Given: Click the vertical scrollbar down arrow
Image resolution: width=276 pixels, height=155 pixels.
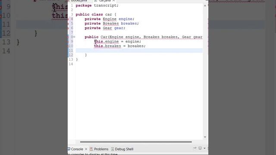Looking at the screenshot, I should point(205,137).
